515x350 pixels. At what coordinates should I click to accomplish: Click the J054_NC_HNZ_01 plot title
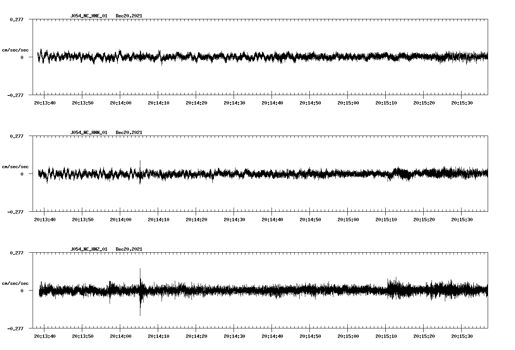(x=89, y=249)
